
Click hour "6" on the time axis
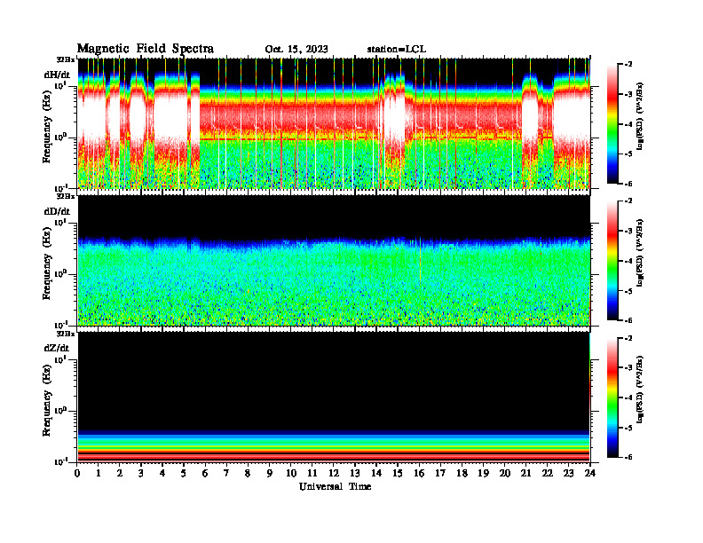[x=205, y=473]
